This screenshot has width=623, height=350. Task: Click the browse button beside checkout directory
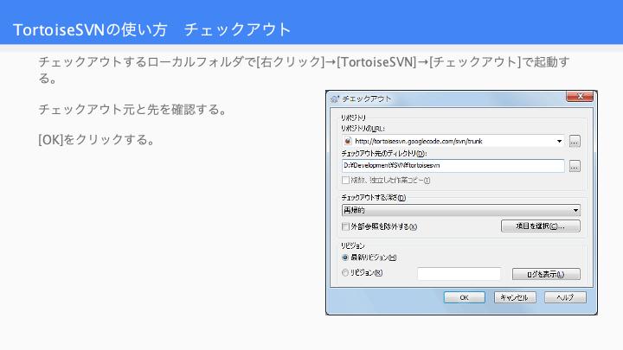pos(575,166)
